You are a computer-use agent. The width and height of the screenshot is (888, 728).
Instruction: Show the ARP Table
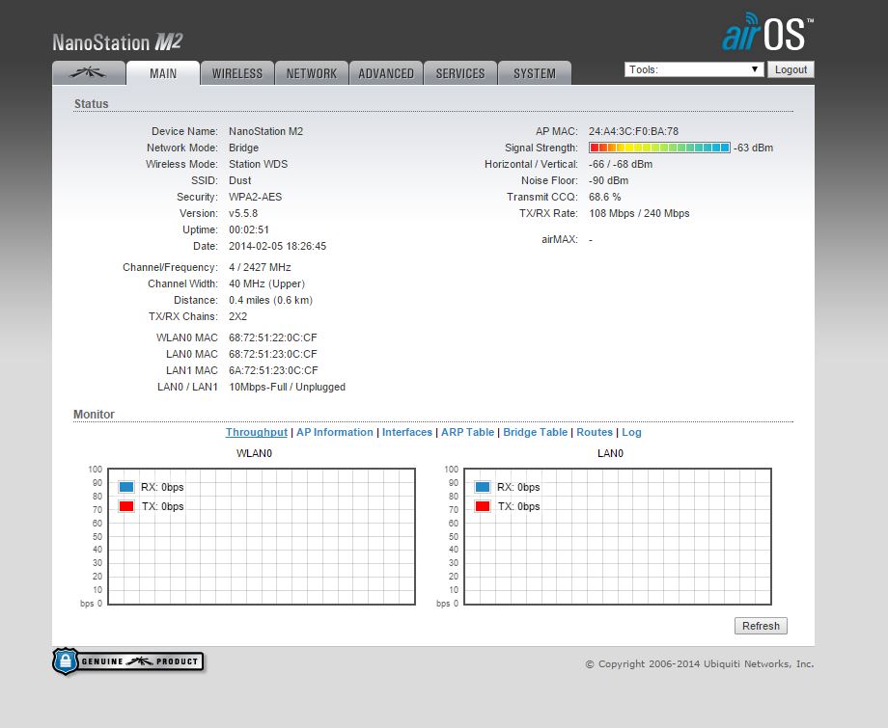468,432
